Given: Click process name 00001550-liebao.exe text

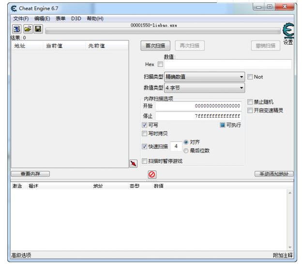Looking at the screenshot, I should pos(153,25).
